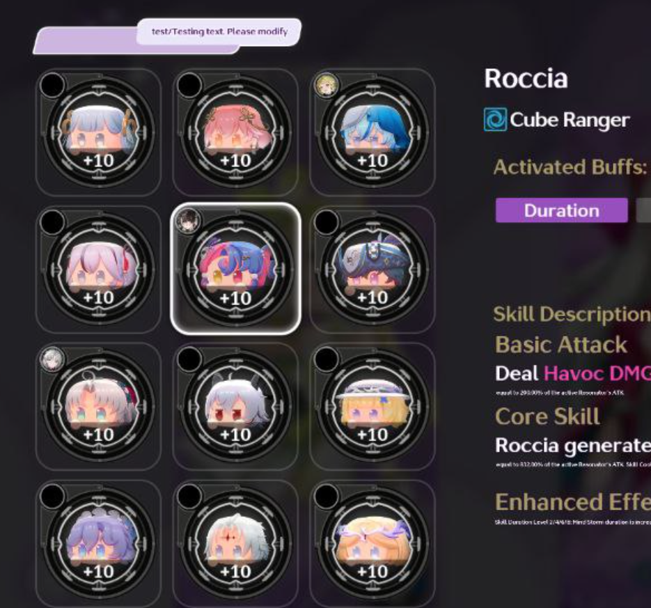Choose the pink-haired character icon in top row

pyautogui.click(x=235, y=132)
